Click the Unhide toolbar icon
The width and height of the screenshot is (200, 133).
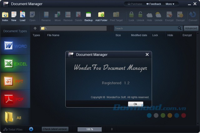[x=158, y=15]
